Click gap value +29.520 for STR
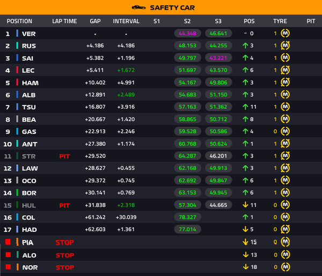 (96, 156)
